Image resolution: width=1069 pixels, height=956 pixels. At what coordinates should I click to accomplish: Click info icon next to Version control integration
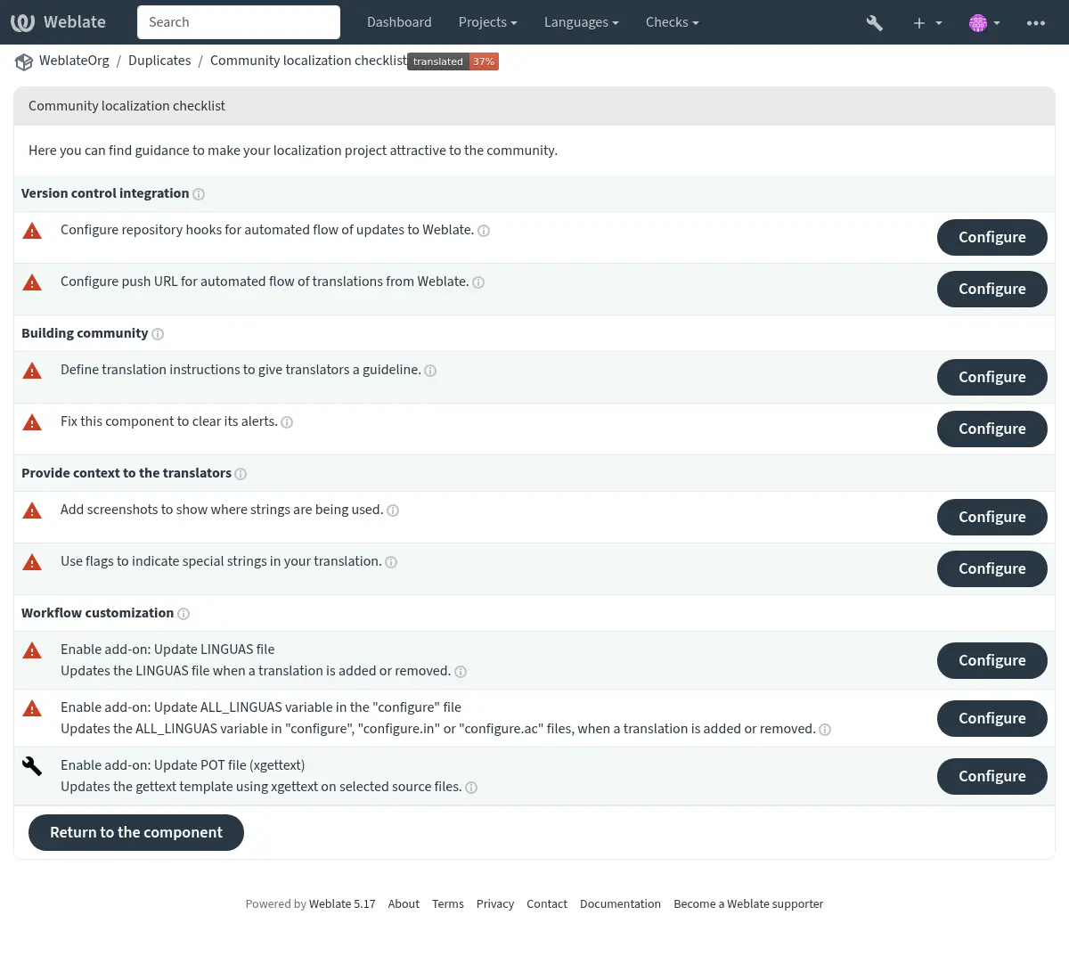coord(199,194)
